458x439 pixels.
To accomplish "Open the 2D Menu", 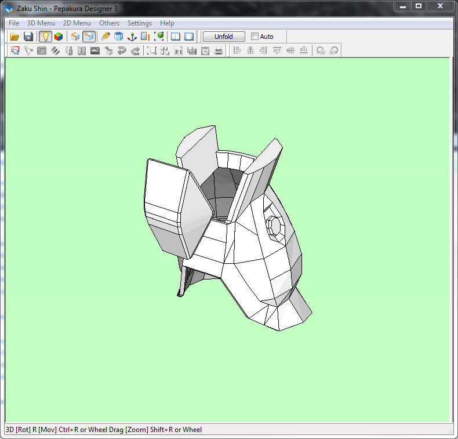I will [x=77, y=23].
